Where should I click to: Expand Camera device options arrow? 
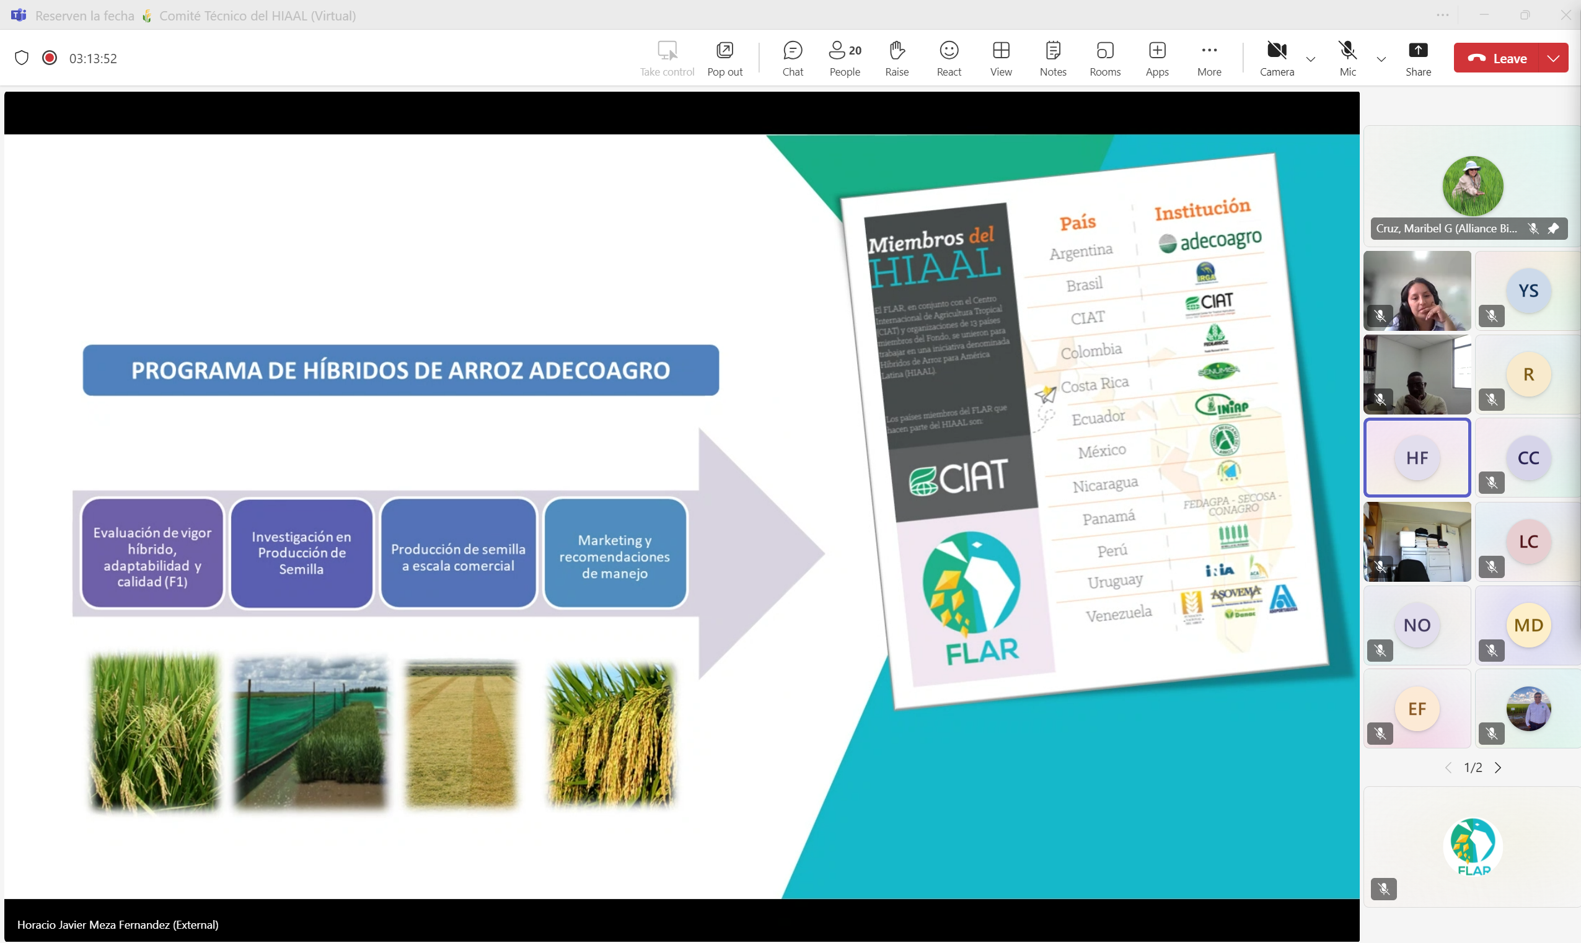pos(1310,59)
